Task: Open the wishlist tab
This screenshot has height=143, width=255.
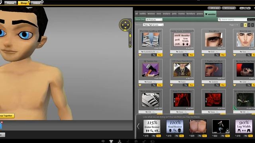Action: tap(210, 14)
